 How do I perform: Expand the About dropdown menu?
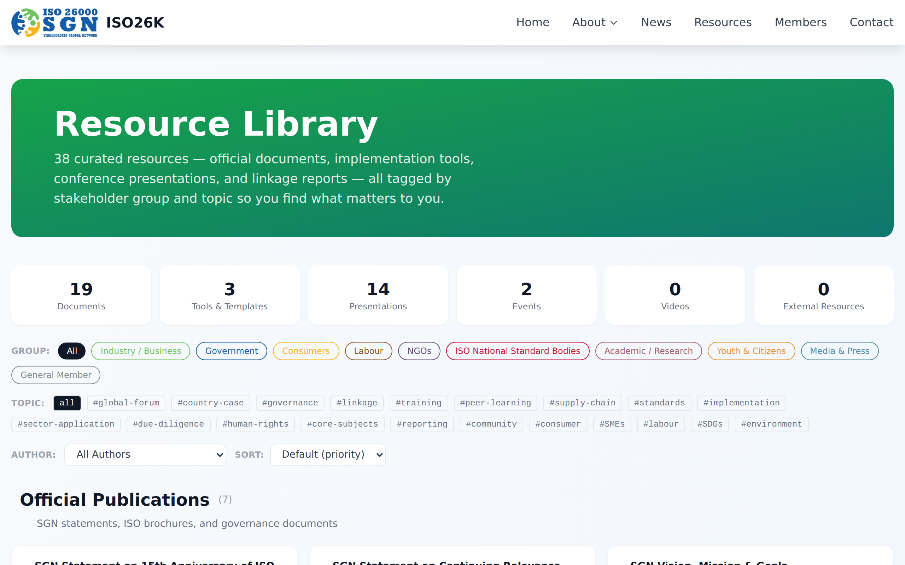click(594, 22)
